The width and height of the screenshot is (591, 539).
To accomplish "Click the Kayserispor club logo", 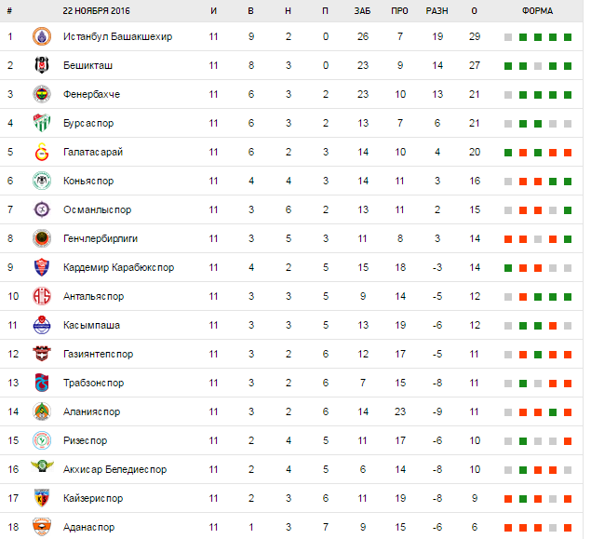I will click(x=39, y=498).
